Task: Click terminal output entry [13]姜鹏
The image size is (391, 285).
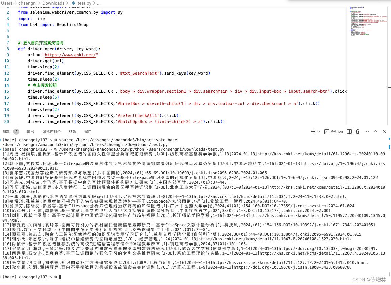Action: pyautogui.click(x=106, y=230)
